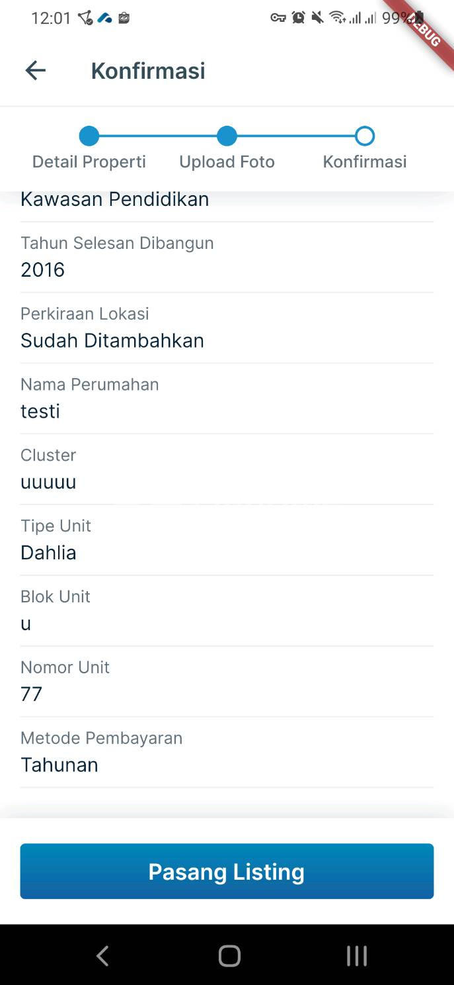Viewport: 454px width, 985px height.
Task: Tap the alarm icon in status bar
Action: click(x=299, y=18)
